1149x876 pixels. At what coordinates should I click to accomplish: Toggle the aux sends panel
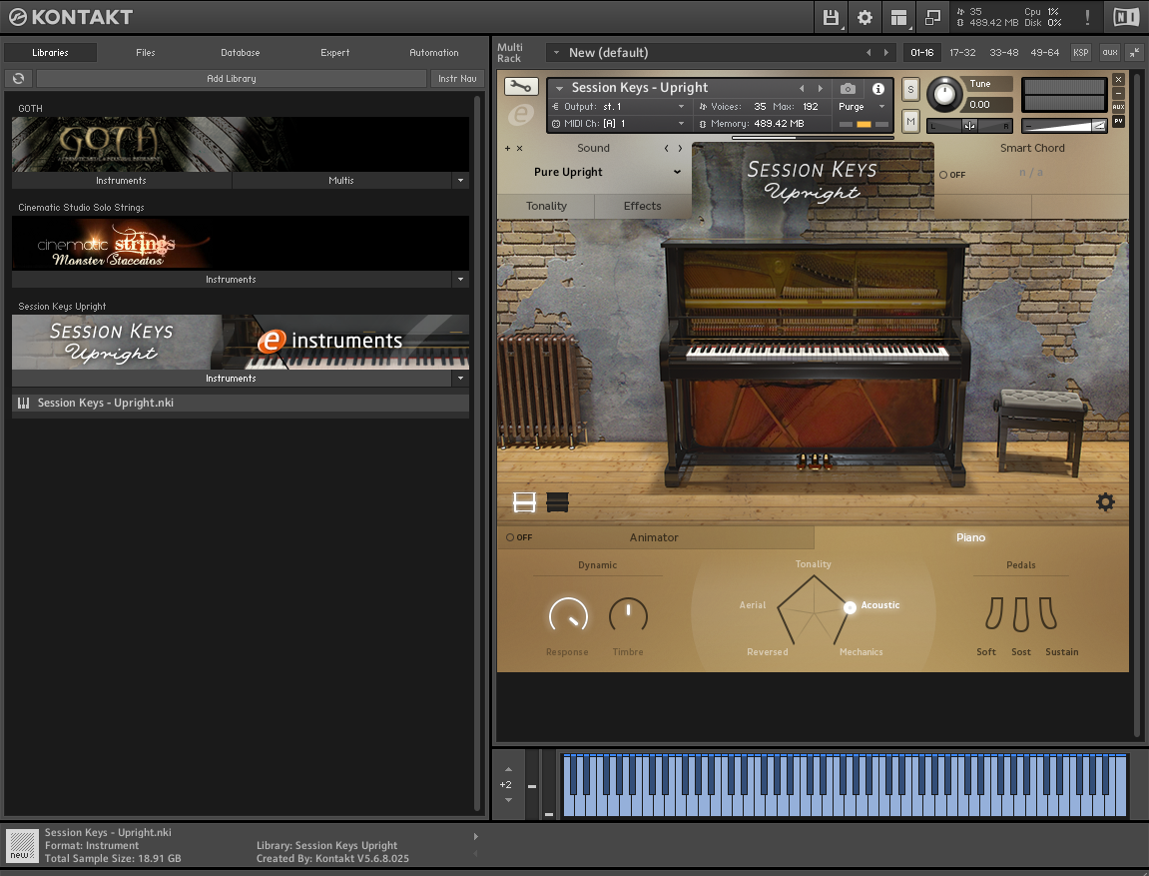(1109, 53)
